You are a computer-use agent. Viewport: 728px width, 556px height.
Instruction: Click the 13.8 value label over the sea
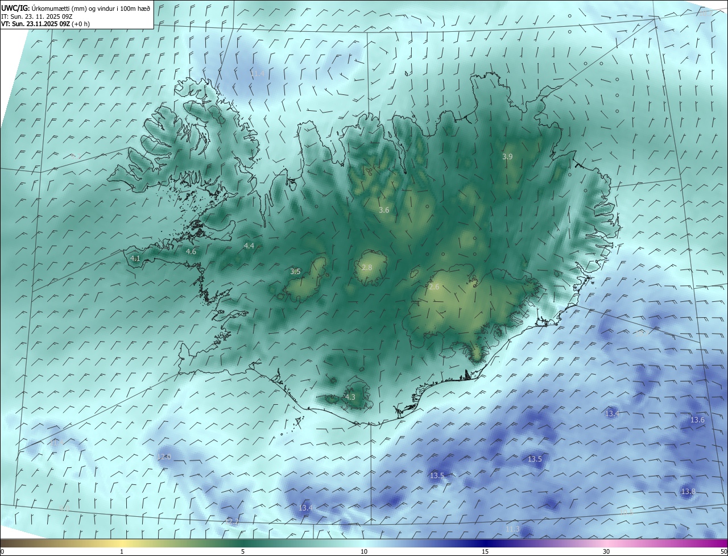688,491
